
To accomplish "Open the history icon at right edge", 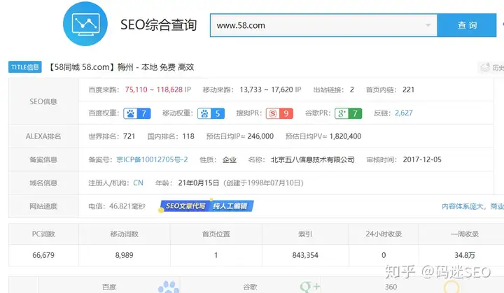I will [x=484, y=67].
